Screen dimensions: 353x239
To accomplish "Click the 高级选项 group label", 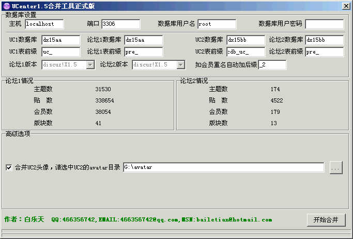I will coord(18,134).
